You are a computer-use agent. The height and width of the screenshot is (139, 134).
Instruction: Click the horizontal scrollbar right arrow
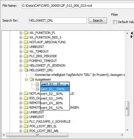(122, 135)
